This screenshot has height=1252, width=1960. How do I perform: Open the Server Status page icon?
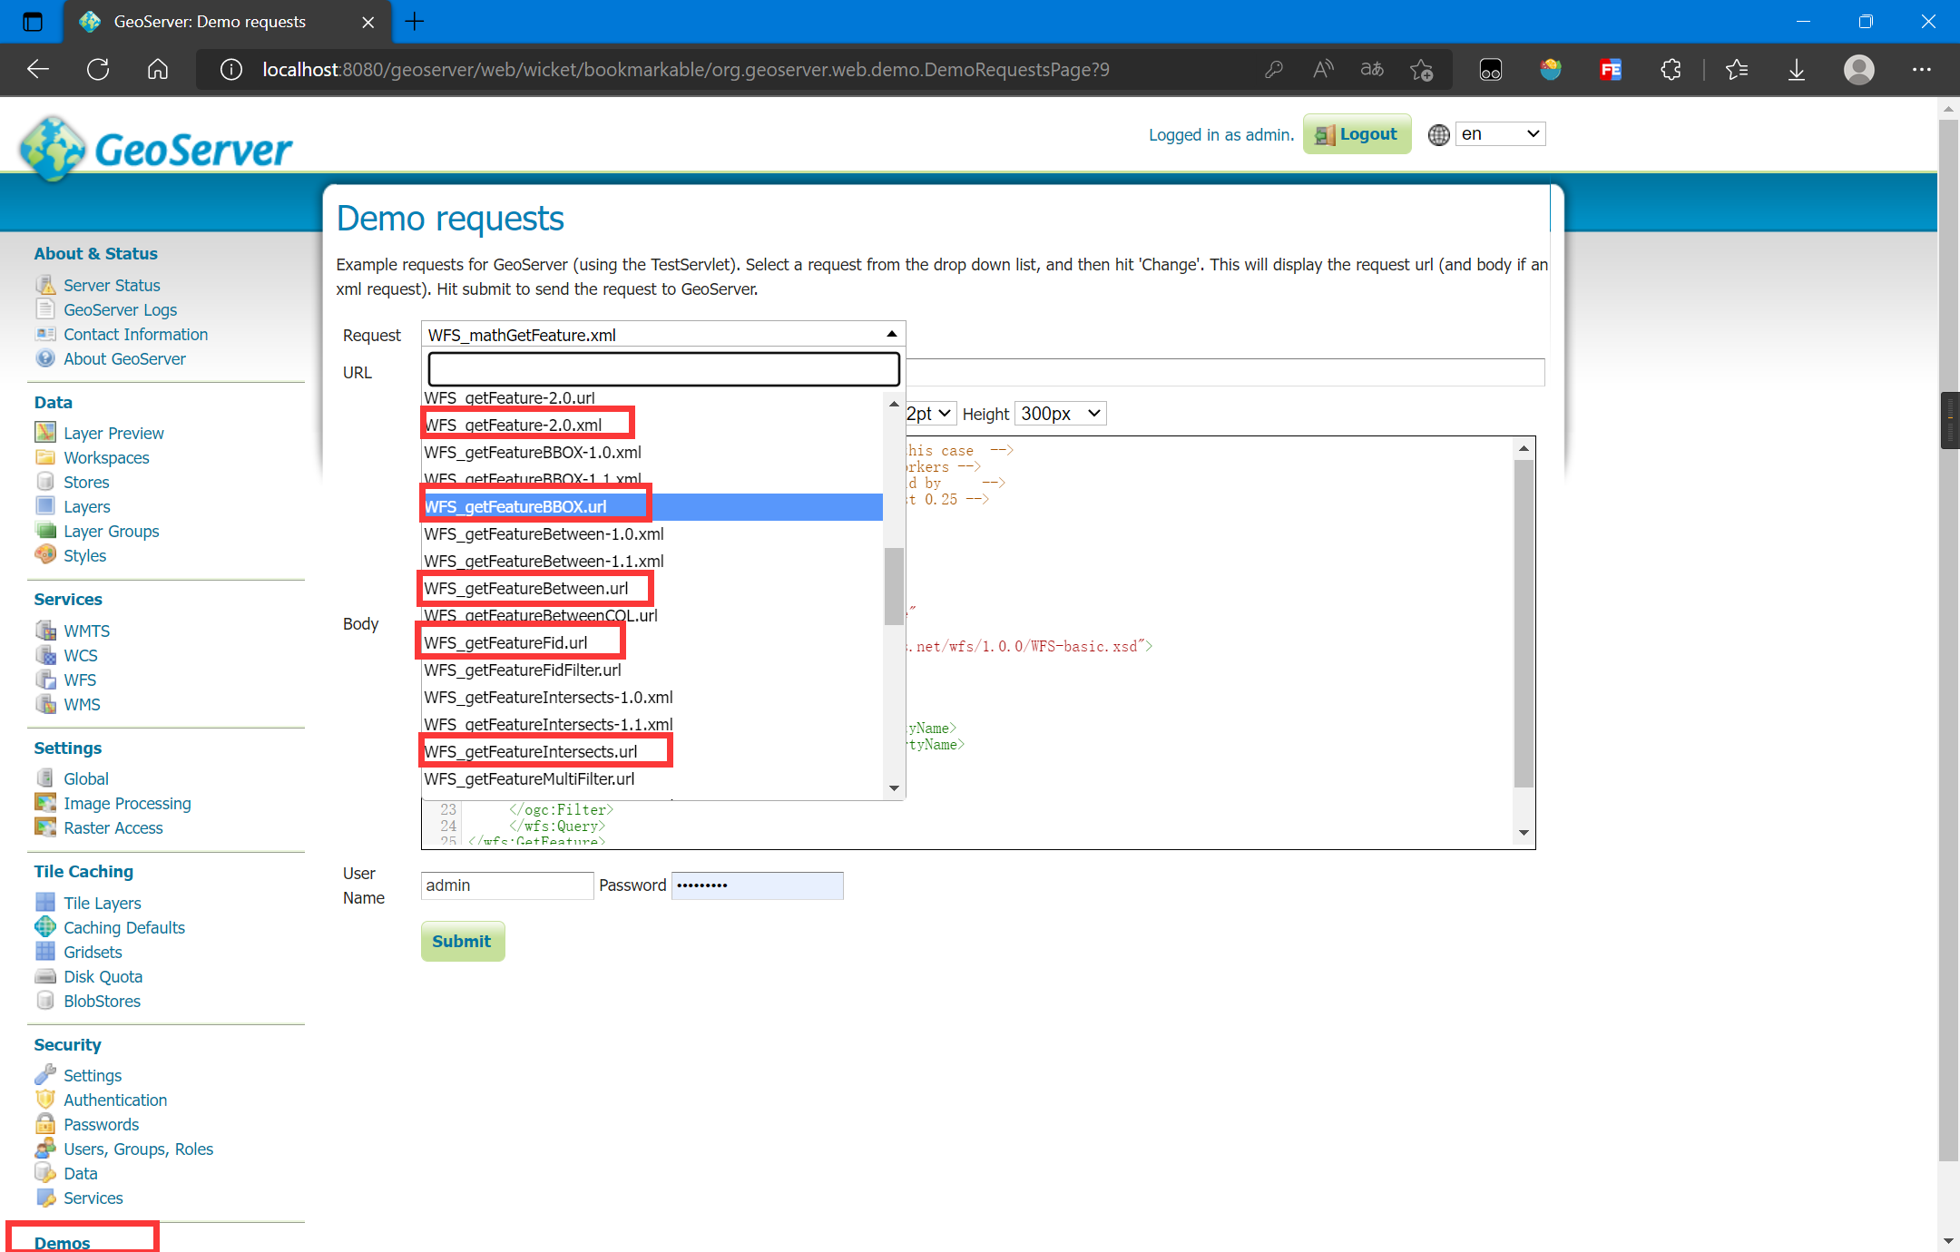[45, 285]
